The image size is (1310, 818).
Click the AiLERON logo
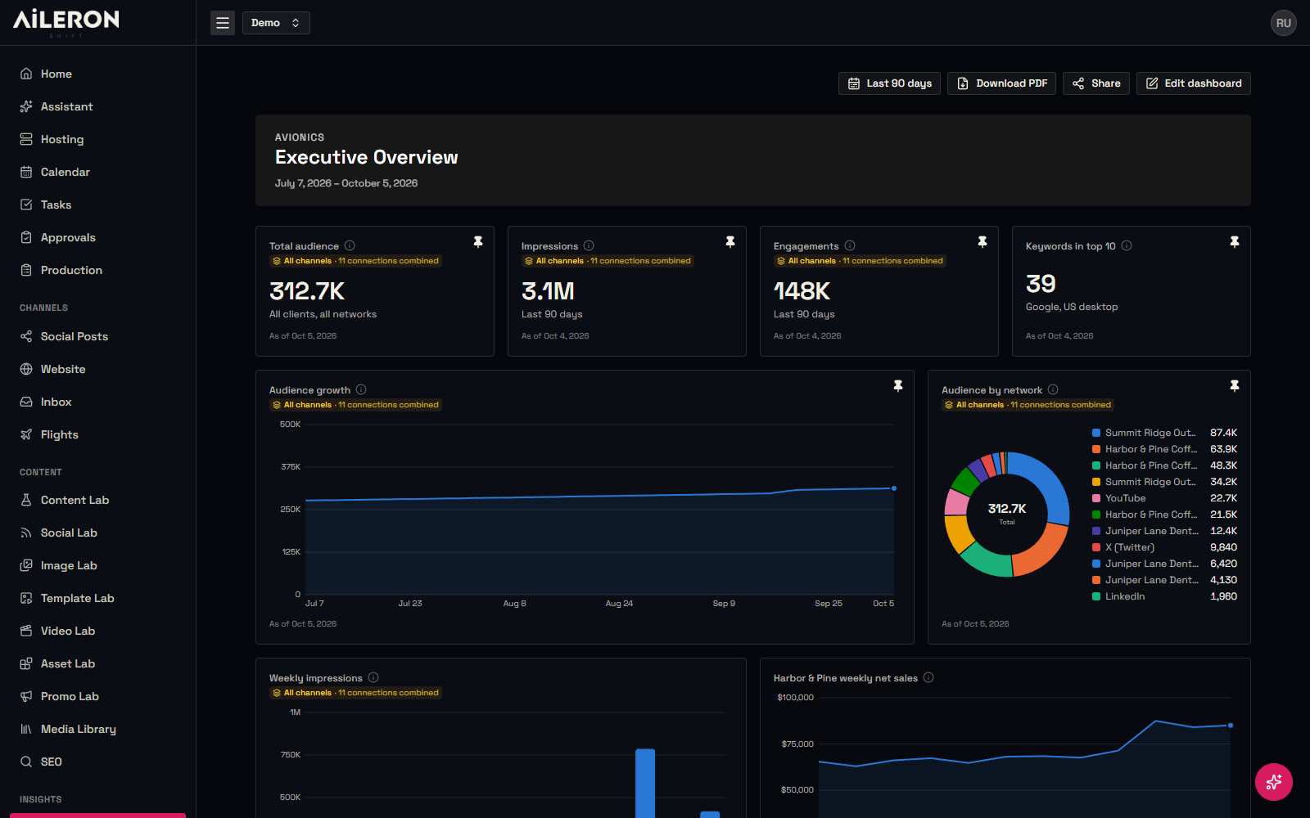pyautogui.click(x=65, y=20)
